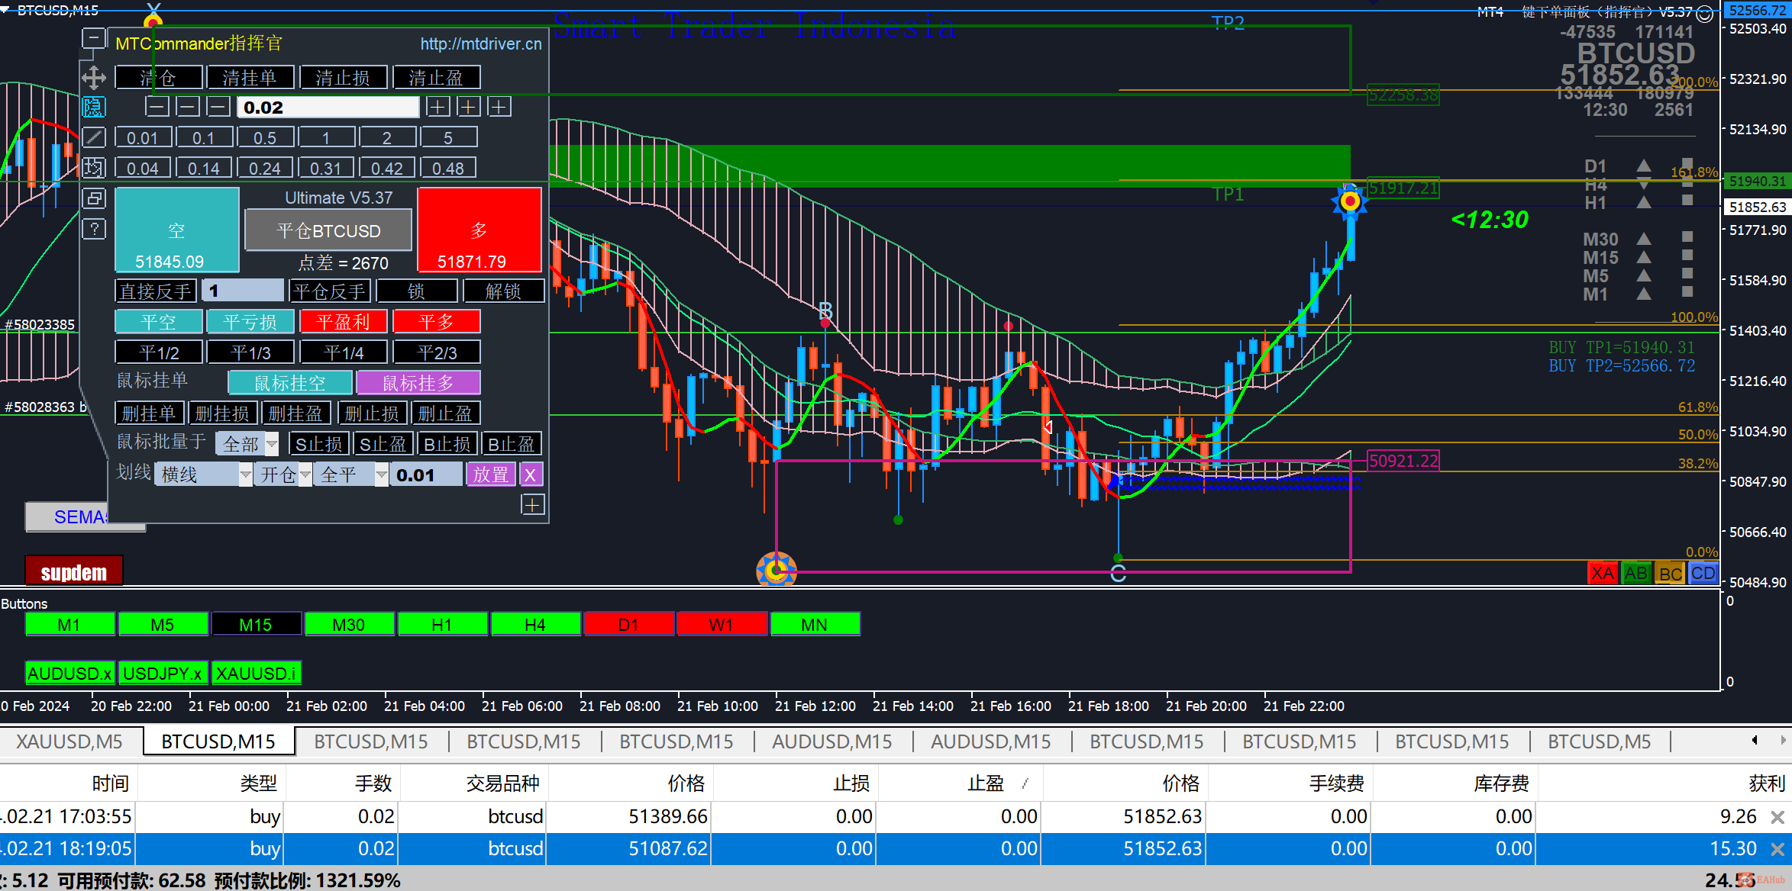Open the 全平 close mode dropdown
Viewport: 1792px width, 891px height.
point(381,474)
